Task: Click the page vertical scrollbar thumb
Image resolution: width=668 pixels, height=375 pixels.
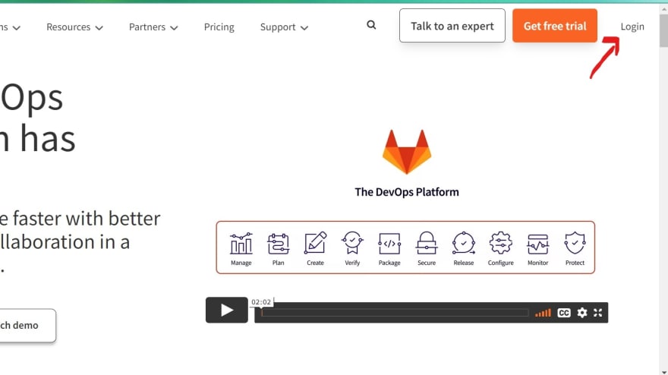Action: (663, 30)
